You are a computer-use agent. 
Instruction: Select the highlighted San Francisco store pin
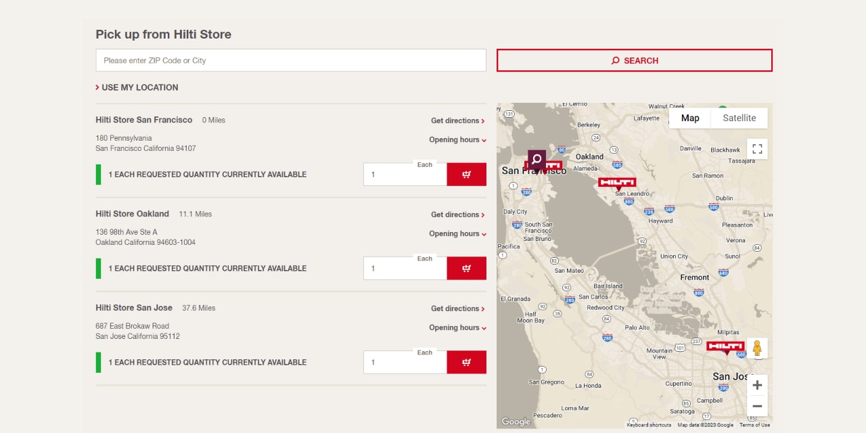tap(537, 160)
